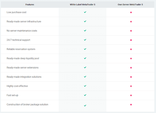Click red cross for Ready-made server extensions
This screenshot has height=113, width=156.
(131, 68)
